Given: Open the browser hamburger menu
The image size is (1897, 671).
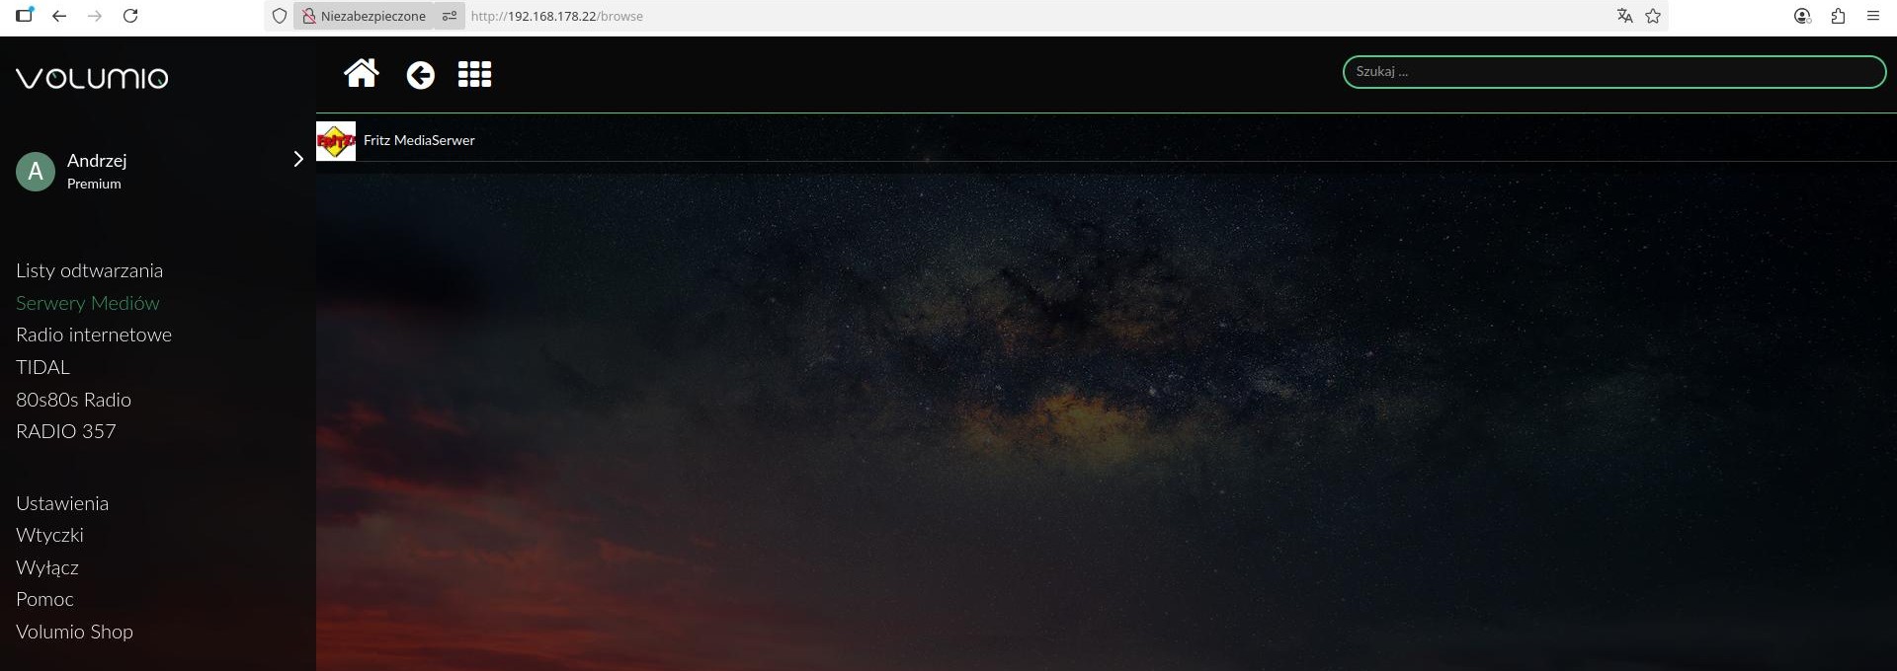Looking at the screenshot, I should point(1872,16).
